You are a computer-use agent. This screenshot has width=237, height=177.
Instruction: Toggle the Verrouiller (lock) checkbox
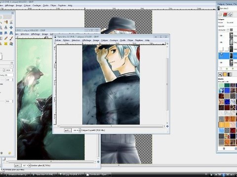tap(228, 30)
